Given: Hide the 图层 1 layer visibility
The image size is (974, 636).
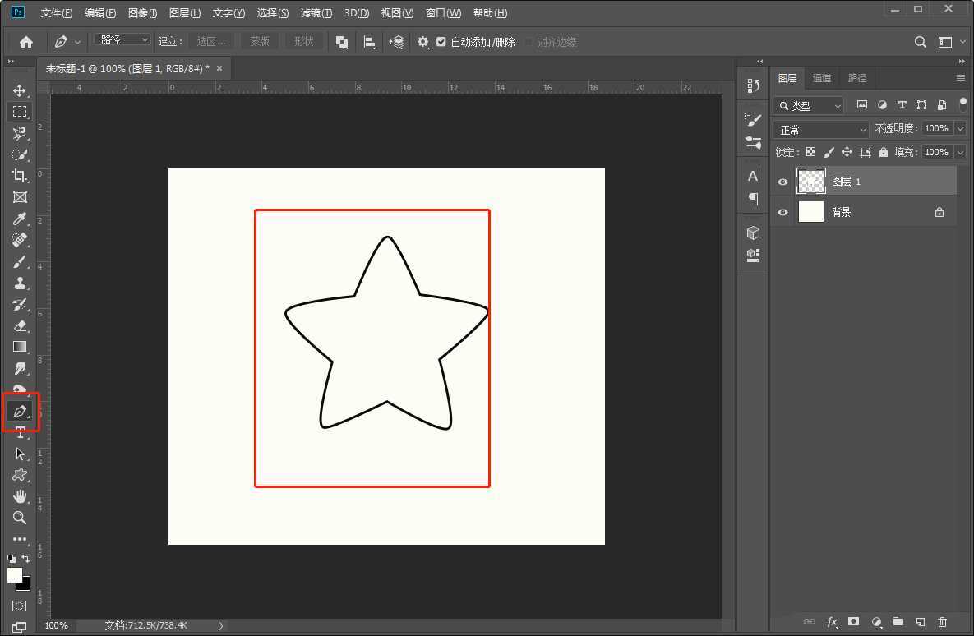Looking at the screenshot, I should [x=782, y=182].
